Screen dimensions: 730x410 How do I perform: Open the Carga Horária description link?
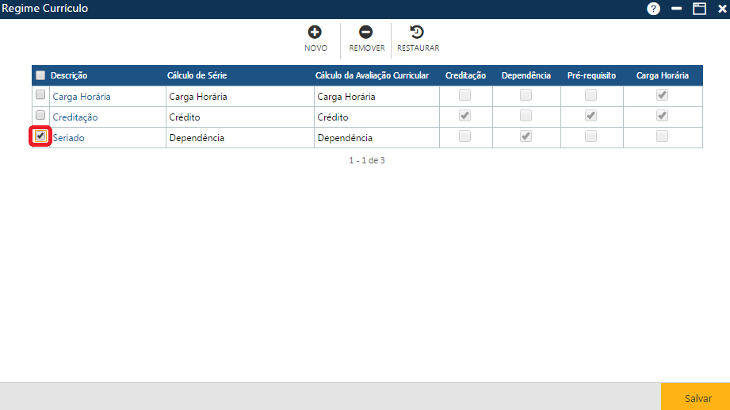pos(82,97)
